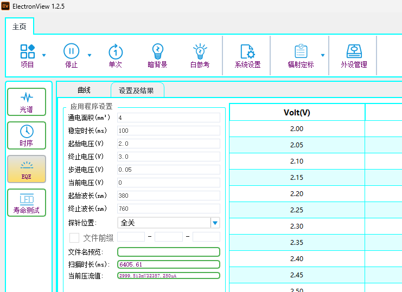
Task: Capture the 白参考 white reference
Action: [x=200, y=56]
